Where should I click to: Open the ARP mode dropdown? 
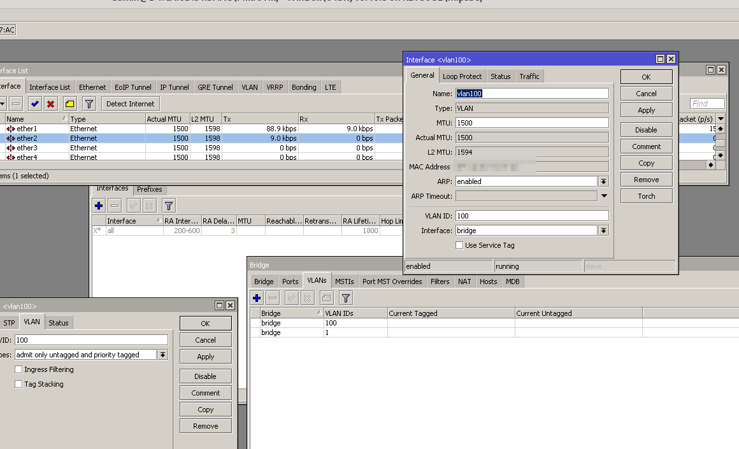click(x=603, y=182)
